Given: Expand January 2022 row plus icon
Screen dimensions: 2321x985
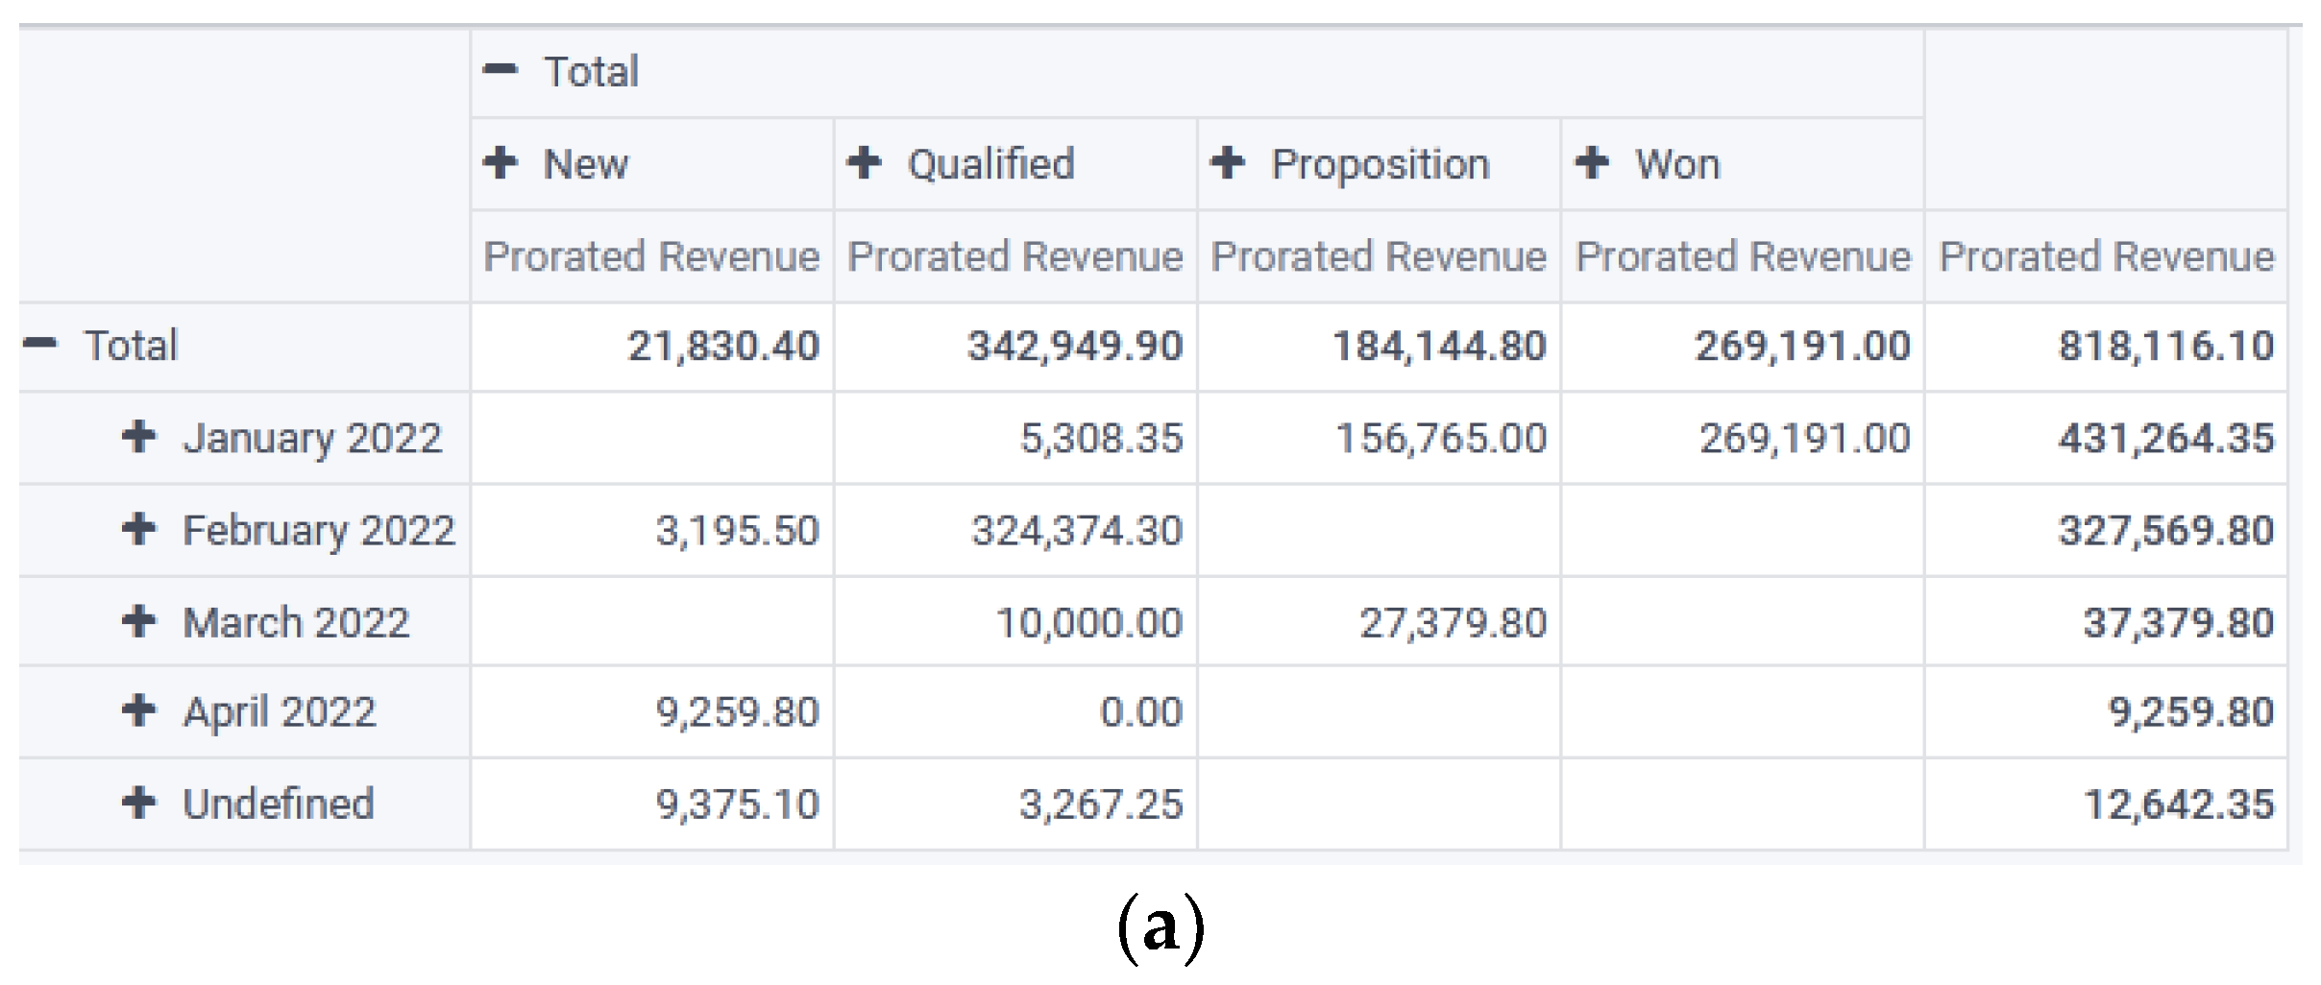Looking at the screenshot, I should (x=139, y=437).
